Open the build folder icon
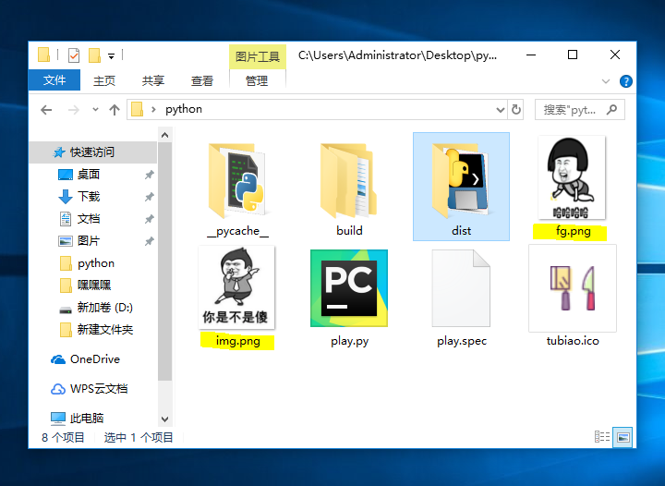 (x=348, y=181)
